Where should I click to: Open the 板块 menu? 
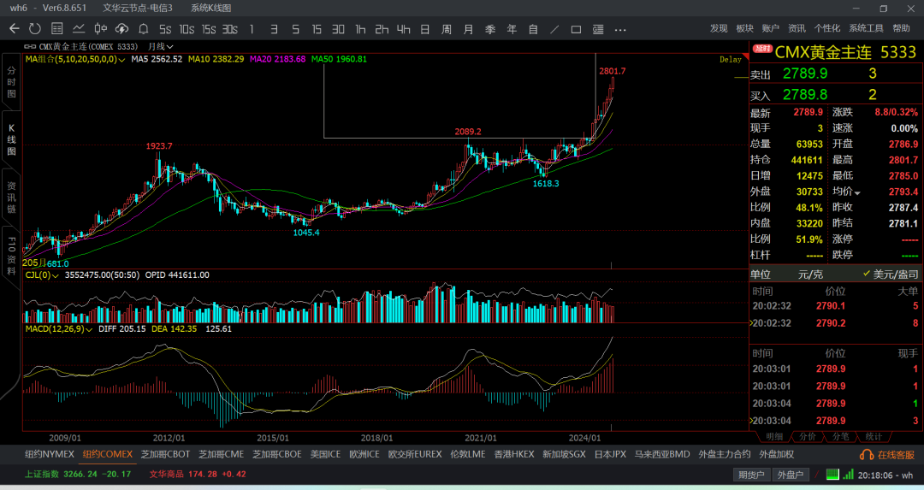click(744, 28)
